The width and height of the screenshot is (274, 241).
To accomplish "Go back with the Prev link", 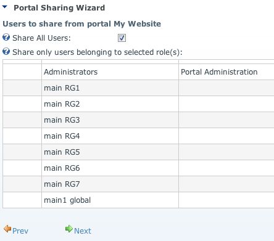I will 20,231.
